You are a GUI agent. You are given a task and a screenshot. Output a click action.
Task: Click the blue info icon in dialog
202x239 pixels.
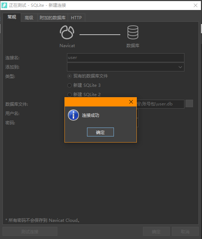73,115
